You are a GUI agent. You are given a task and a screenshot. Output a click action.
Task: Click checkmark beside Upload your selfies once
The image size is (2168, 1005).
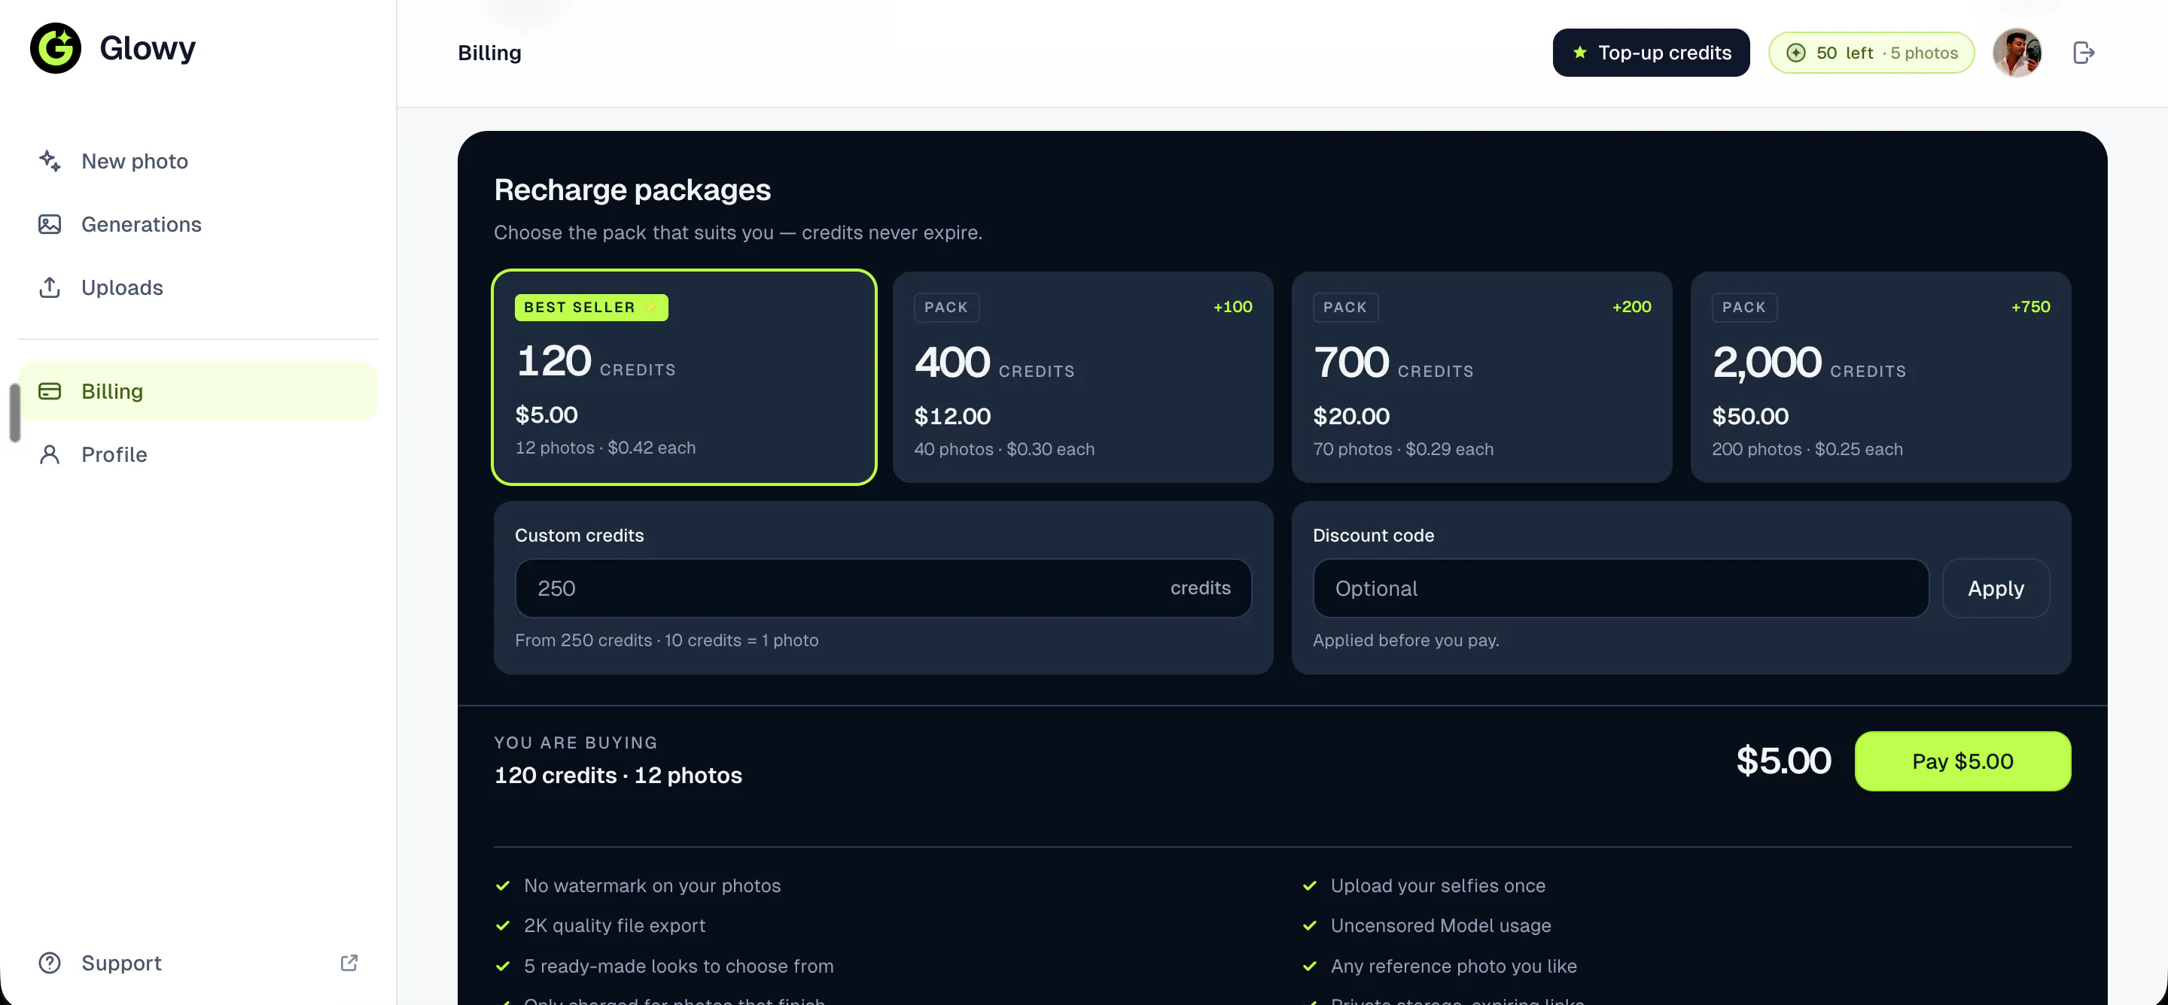tap(1310, 885)
